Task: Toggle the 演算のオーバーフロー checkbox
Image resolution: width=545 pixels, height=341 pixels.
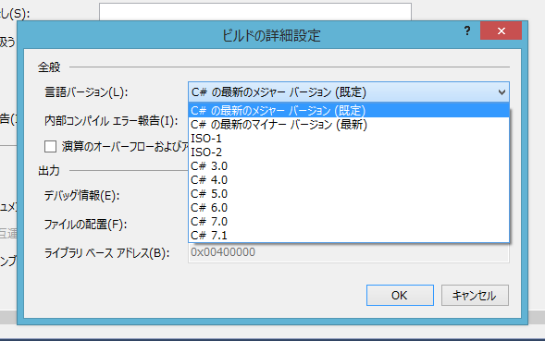Action: 50,147
